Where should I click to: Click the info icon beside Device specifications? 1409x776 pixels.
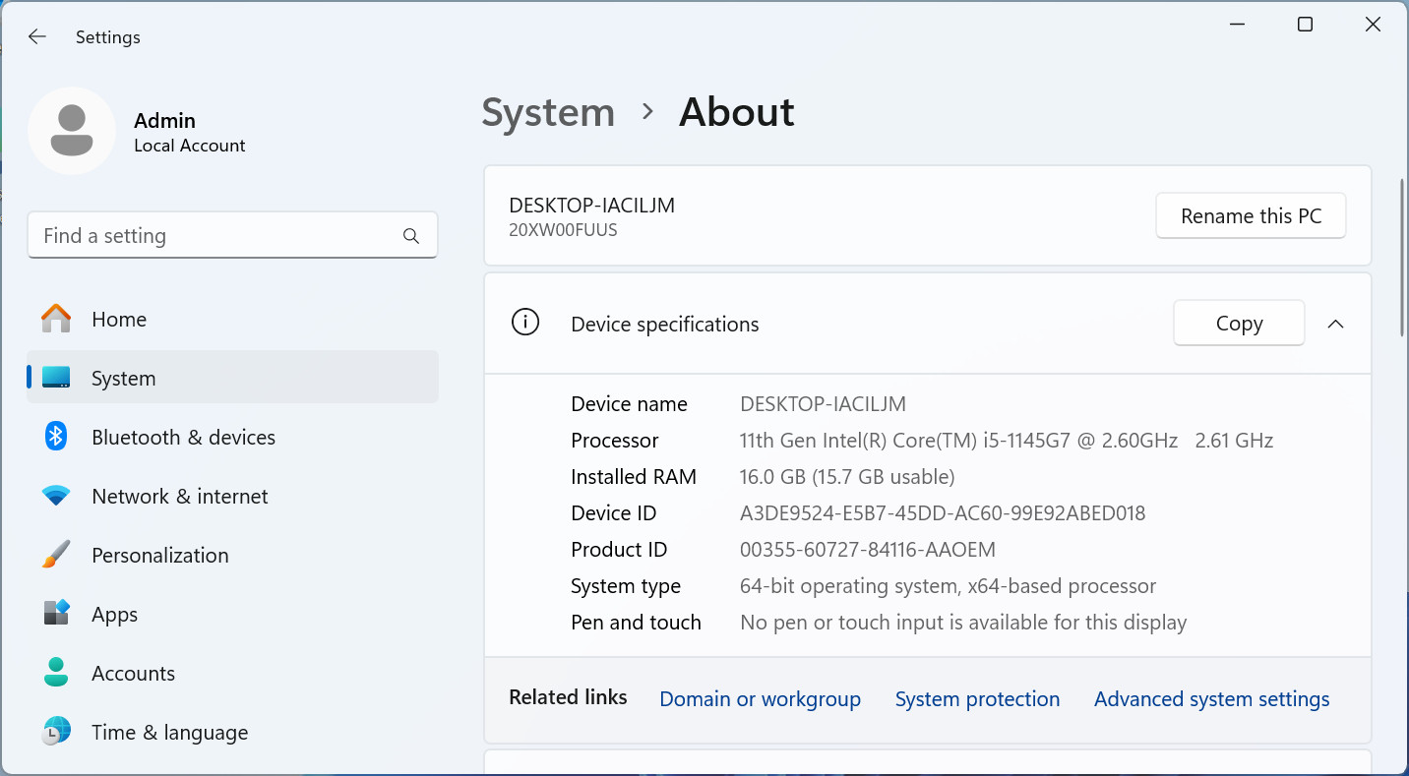[525, 323]
